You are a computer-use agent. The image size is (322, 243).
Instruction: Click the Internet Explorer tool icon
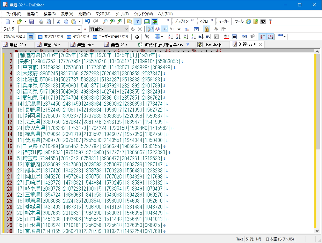[248, 21]
